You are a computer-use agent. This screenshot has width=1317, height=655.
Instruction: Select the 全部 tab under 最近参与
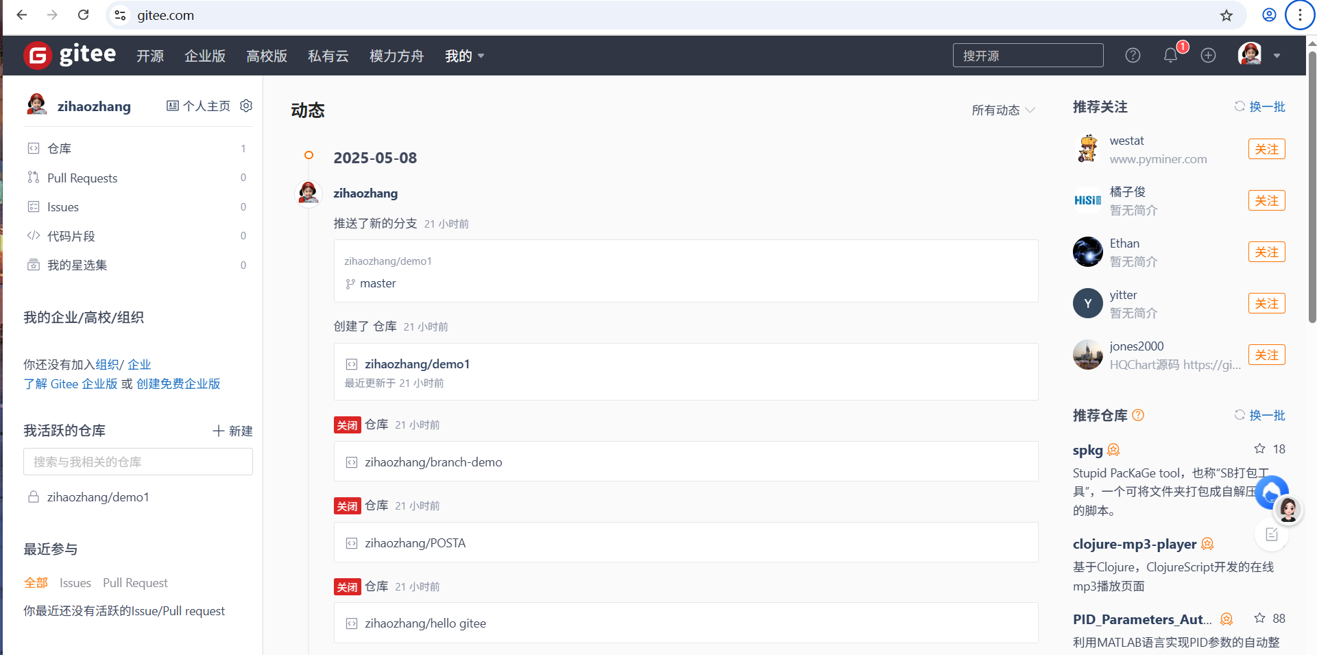(36, 582)
